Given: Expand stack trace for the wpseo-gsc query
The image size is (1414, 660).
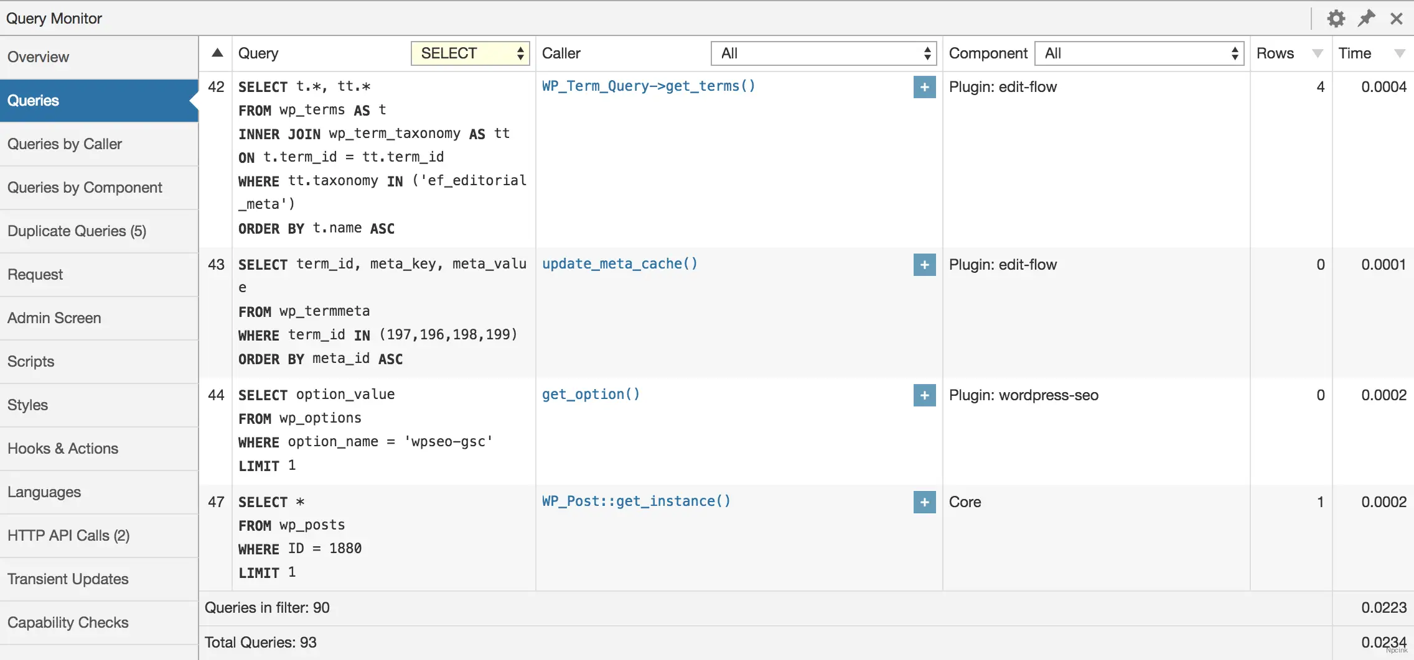Looking at the screenshot, I should point(924,395).
